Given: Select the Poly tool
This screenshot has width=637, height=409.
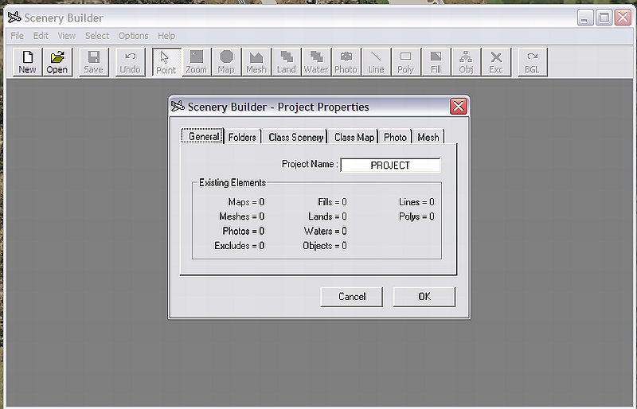Looking at the screenshot, I should [x=406, y=62].
